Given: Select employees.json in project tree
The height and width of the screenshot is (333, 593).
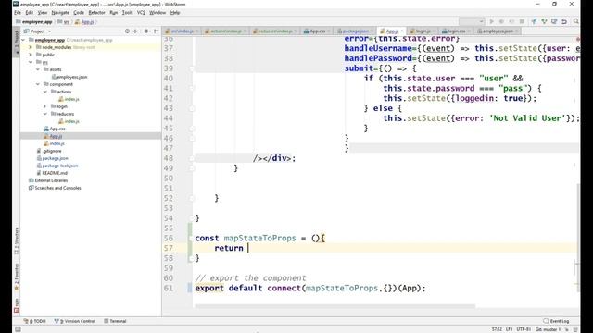Looking at the screenshot, I should point(69,77).
